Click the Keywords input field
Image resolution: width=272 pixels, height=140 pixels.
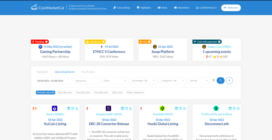pyautogui.click(x=87, y=81)
